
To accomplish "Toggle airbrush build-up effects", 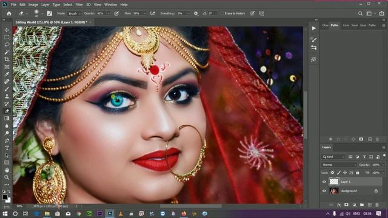I will point(152,13).
